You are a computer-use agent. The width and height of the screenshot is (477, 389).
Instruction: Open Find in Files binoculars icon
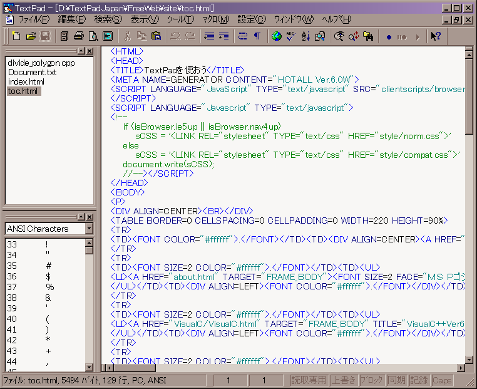(369, 36)
